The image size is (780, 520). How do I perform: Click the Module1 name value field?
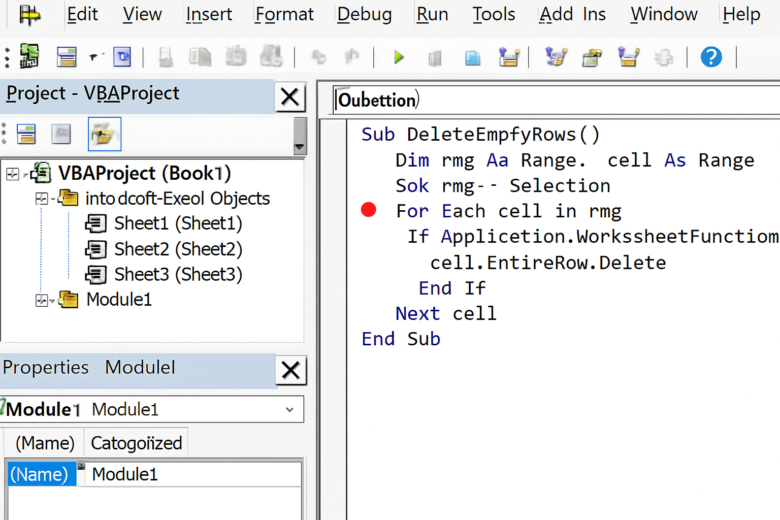(x=193, y=474)
